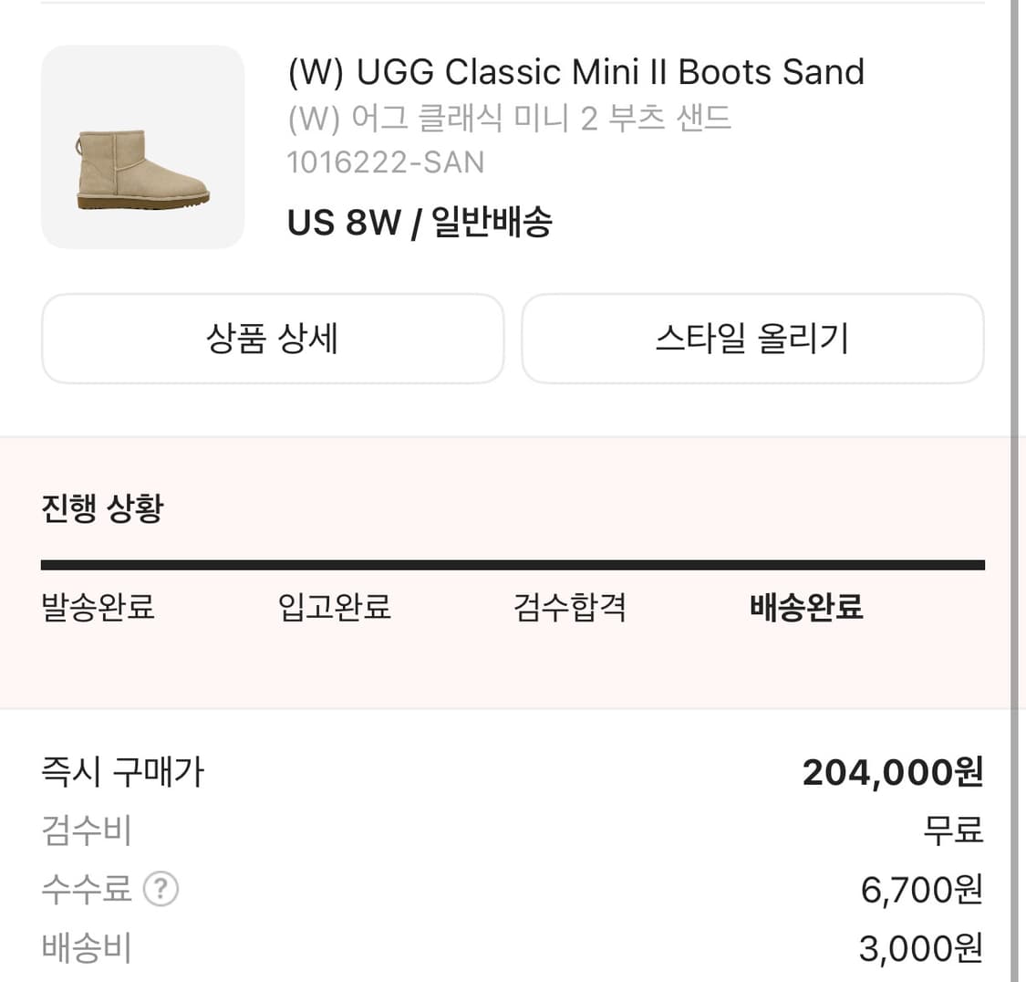Select the 배송완료 progress step

806,607
